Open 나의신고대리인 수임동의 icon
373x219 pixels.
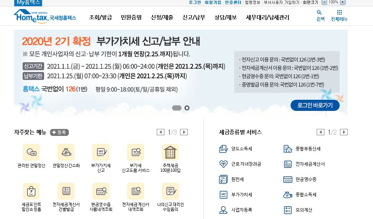tap(170, 191)
